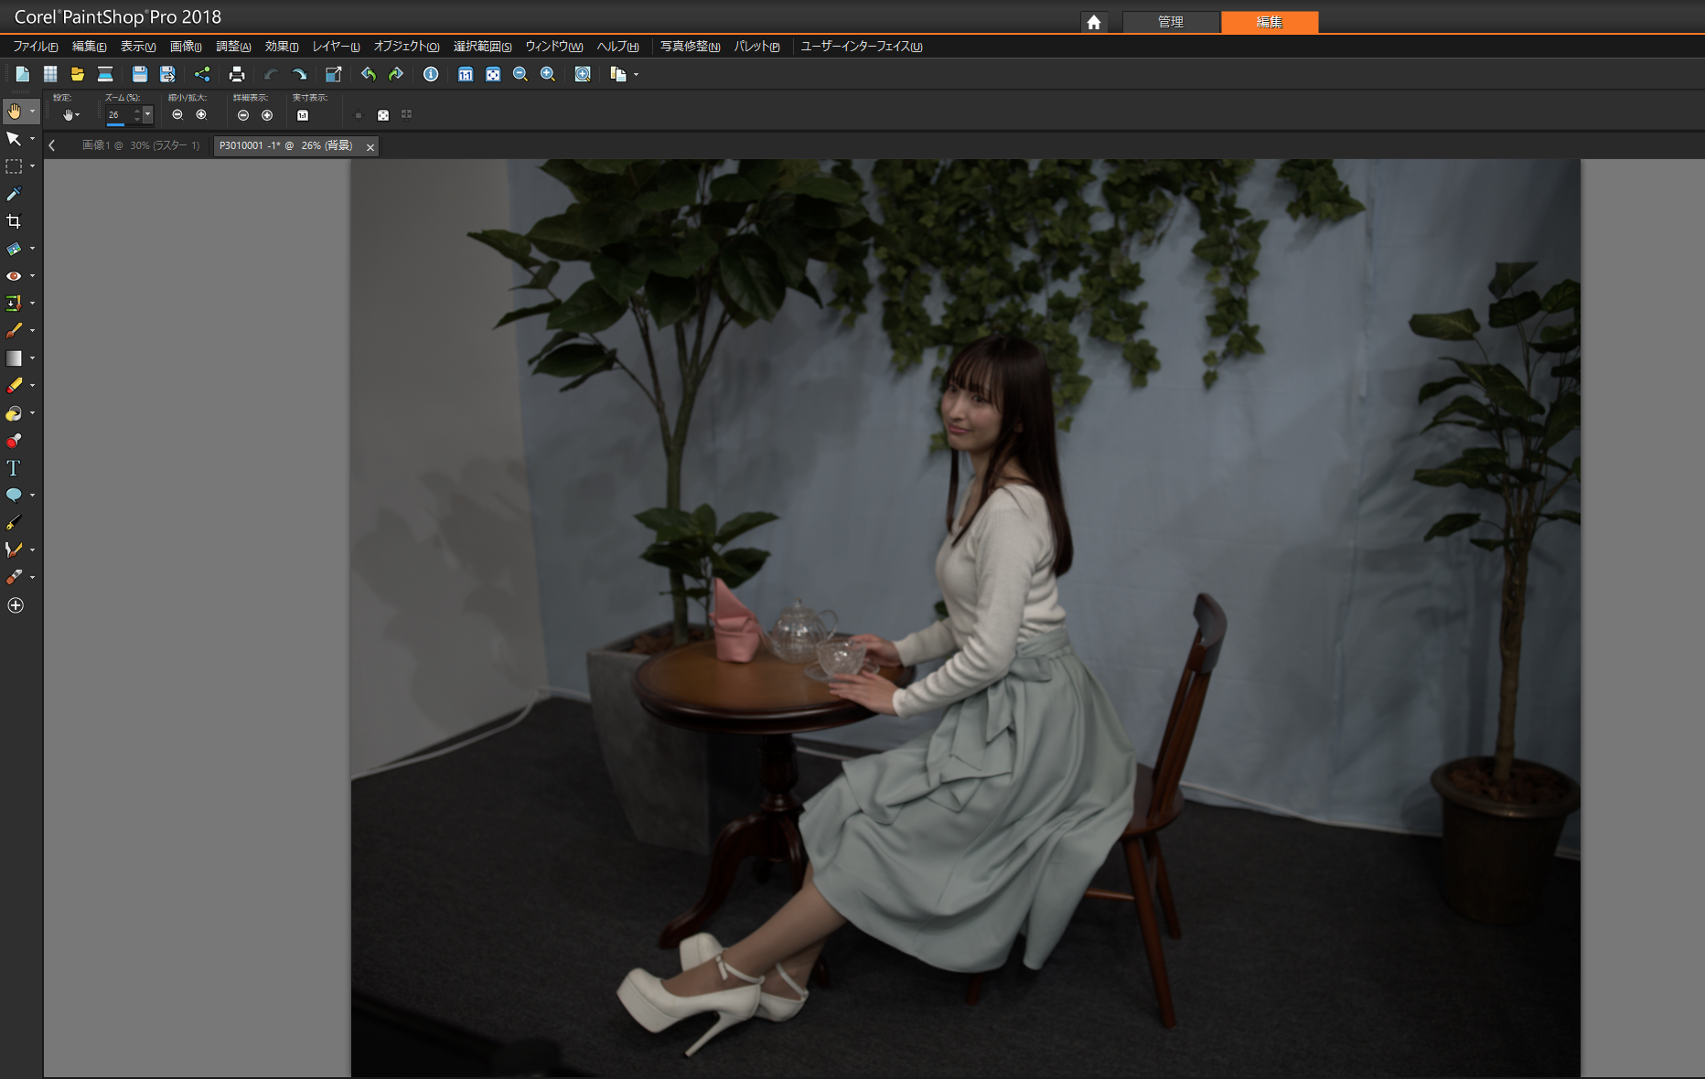The image size is (1705, 1079).
Task: Expand the Pan tool flyout arrow
Action: pos(32,112)
